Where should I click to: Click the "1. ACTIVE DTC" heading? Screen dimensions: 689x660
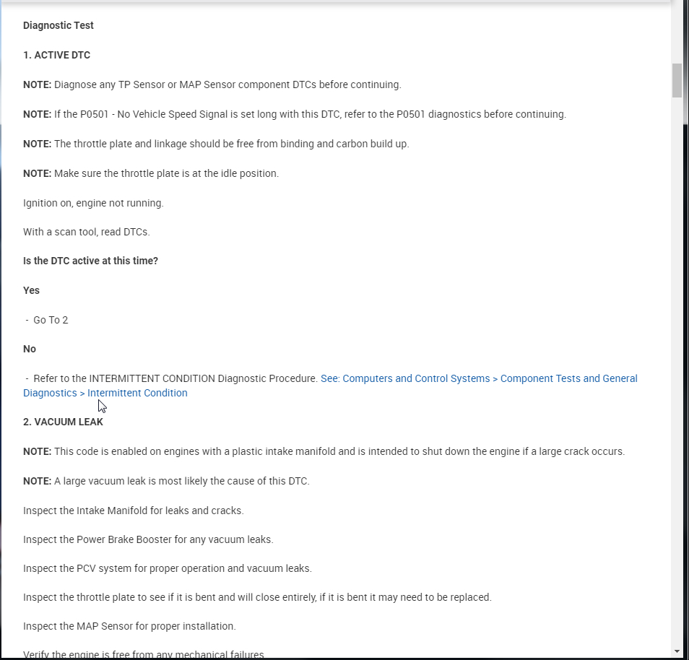56,55
